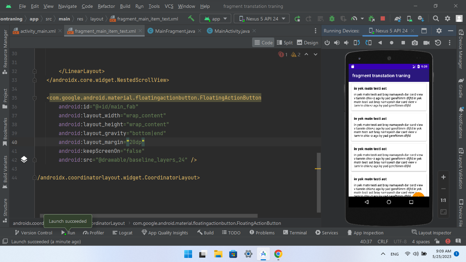Click the Profile app gauge icon
Screen dimensions: 466x262
pyautogui.click(x=354, y=19)
